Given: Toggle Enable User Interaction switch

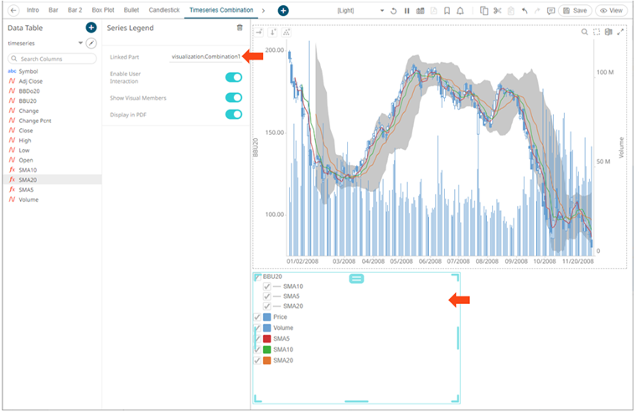Looking at the screenshot, I should (x=234, y=78).
